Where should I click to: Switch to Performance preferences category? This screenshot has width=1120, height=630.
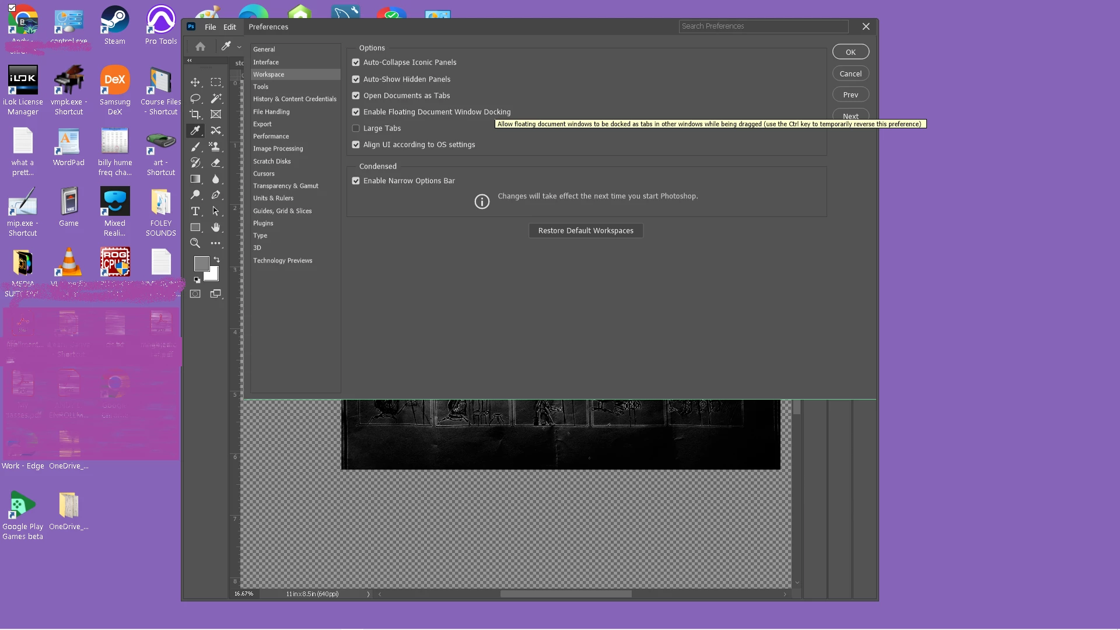tap(271, 136)
